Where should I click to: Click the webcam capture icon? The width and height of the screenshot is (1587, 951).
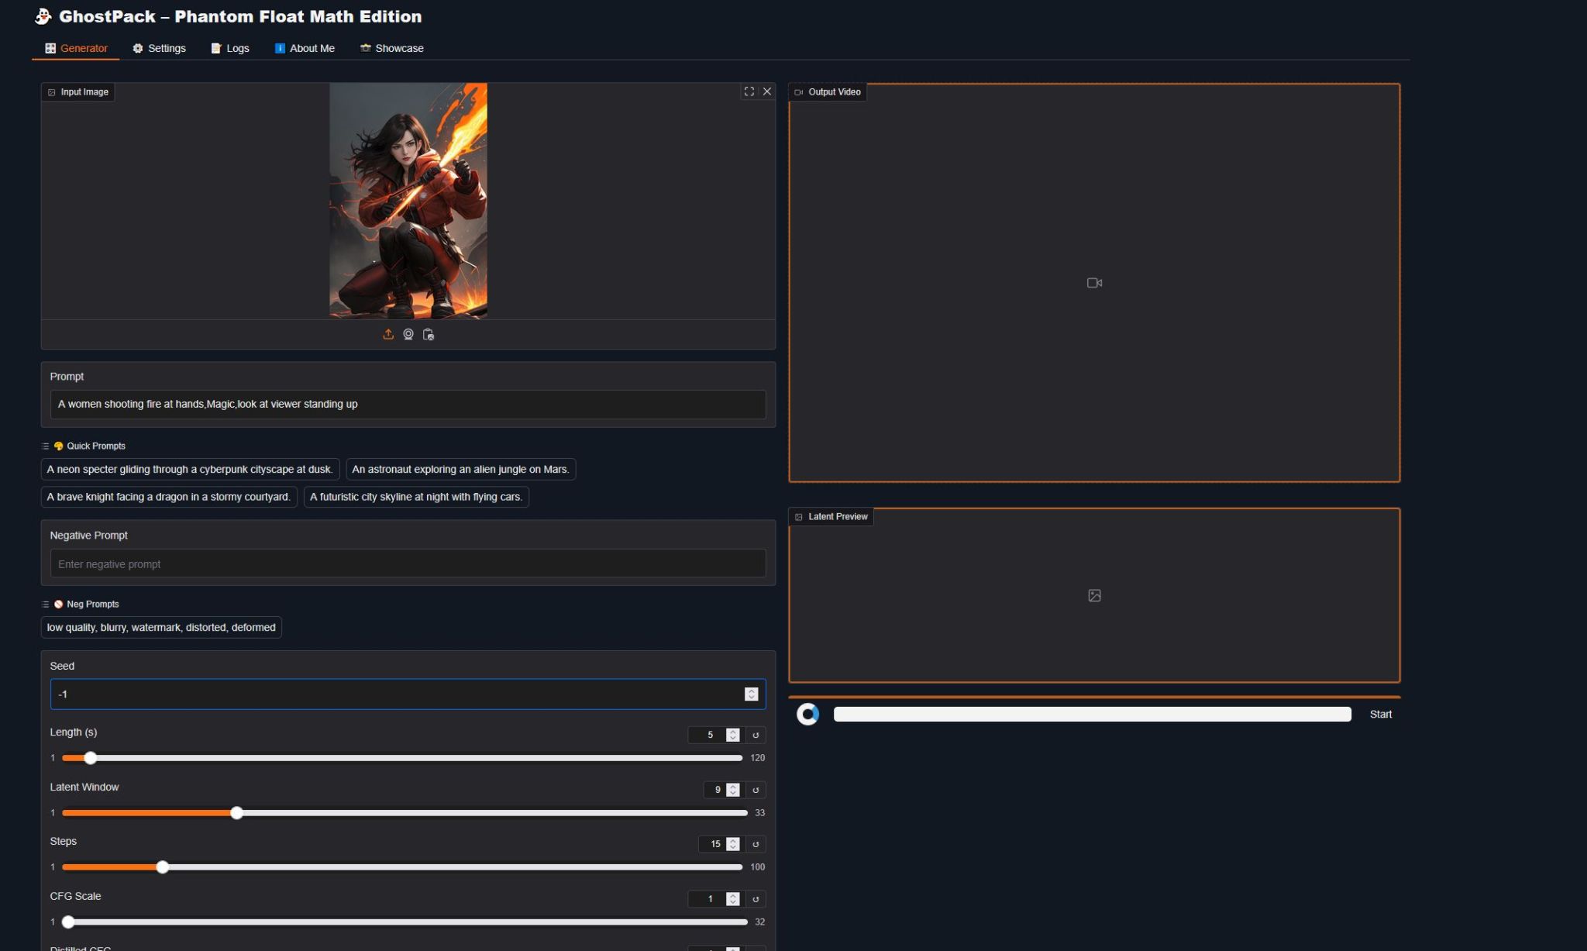click(x=408, y=334)
